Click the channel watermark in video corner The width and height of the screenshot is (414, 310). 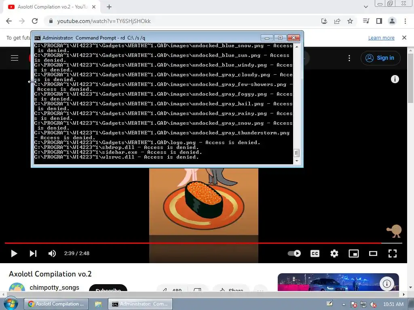tap(394, 231)
